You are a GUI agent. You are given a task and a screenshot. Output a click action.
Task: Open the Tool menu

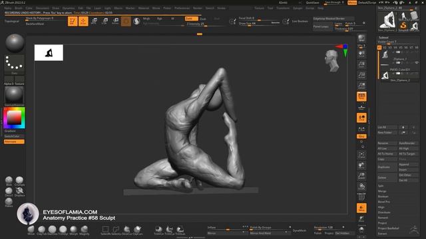point(270,8)
